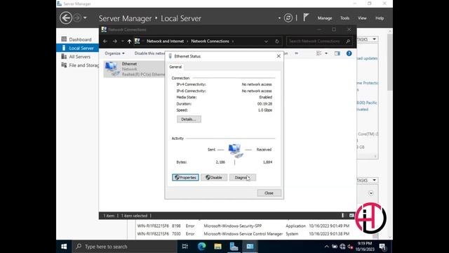Open the recent locations dropdown in Network Connections

(x=123, y=41)
